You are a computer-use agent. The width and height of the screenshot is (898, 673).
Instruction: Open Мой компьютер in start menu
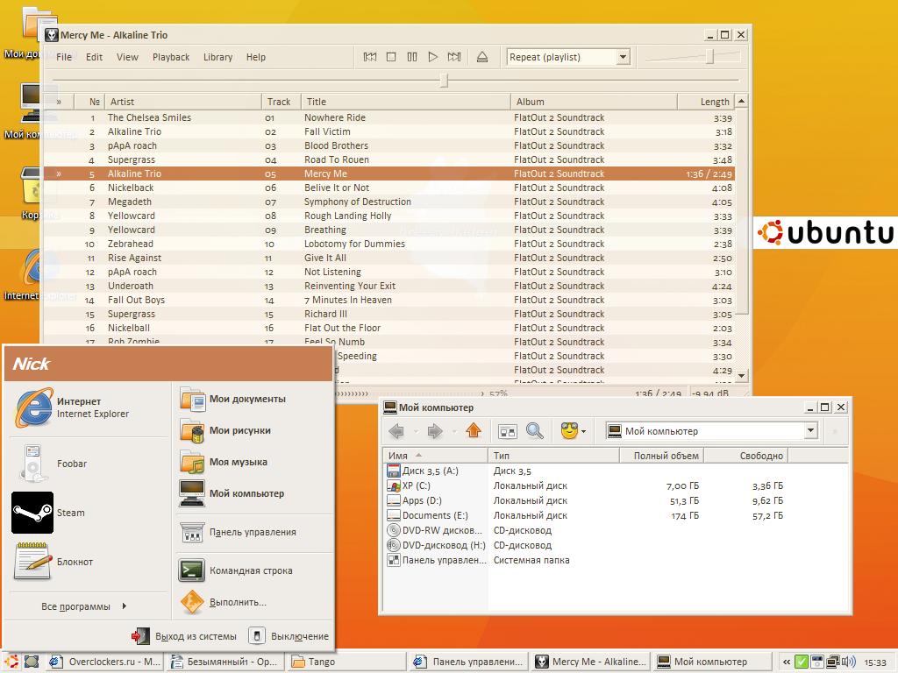253,494
